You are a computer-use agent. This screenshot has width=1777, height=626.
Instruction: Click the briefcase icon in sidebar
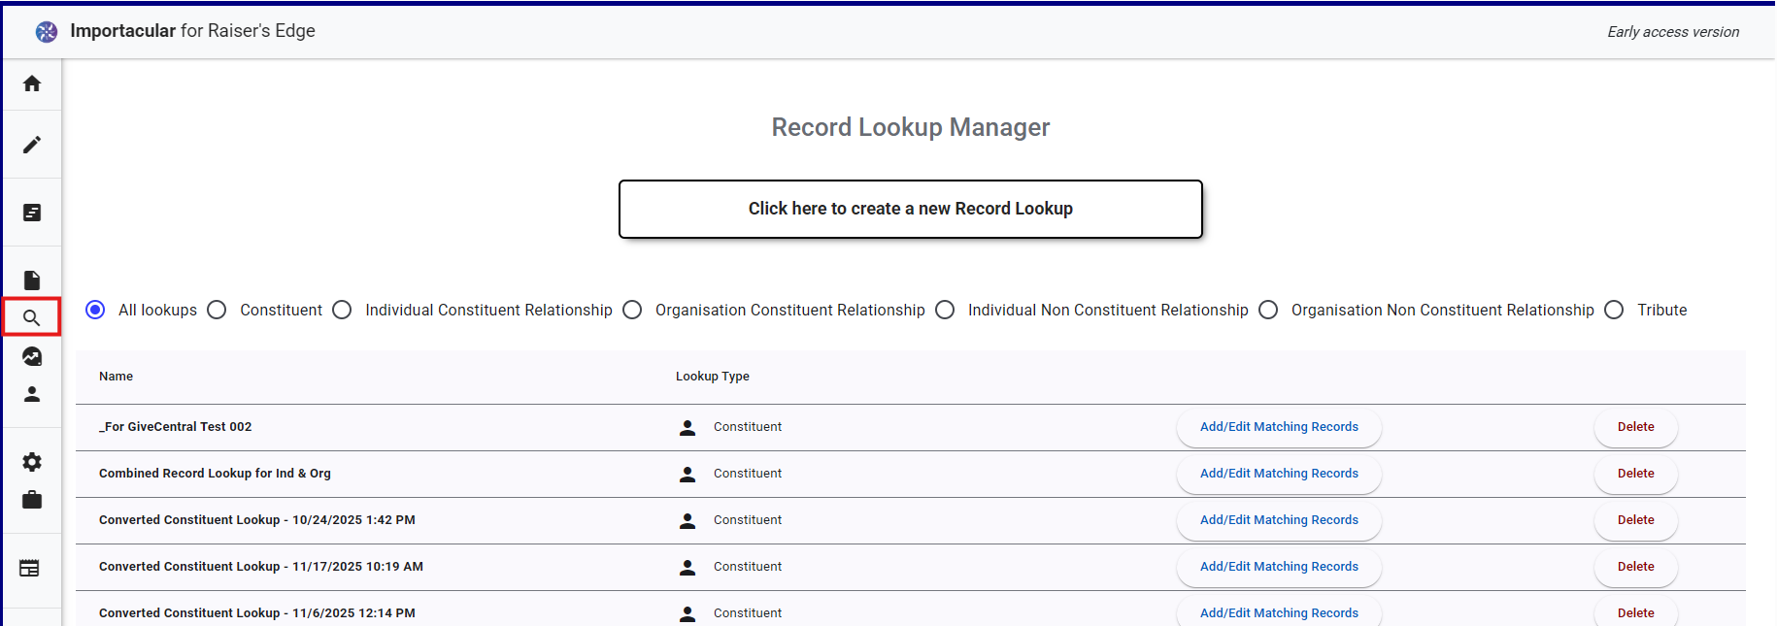32,500
